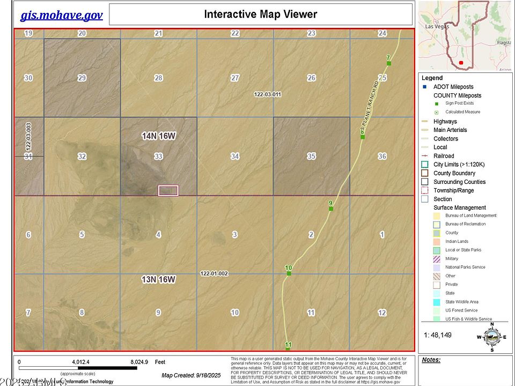
Task: Click section number 35 on the map
Action: [311, 156]
